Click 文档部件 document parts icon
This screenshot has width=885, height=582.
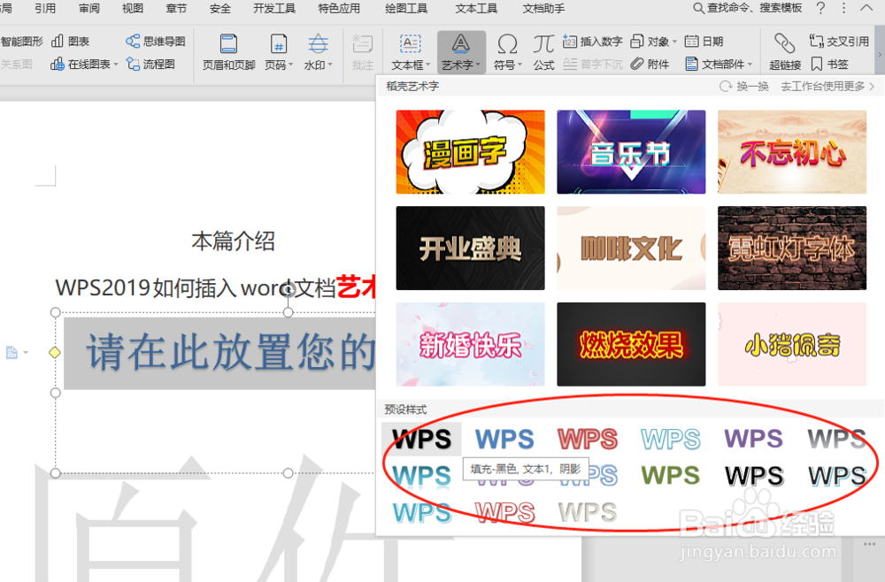tap(691, 65)
